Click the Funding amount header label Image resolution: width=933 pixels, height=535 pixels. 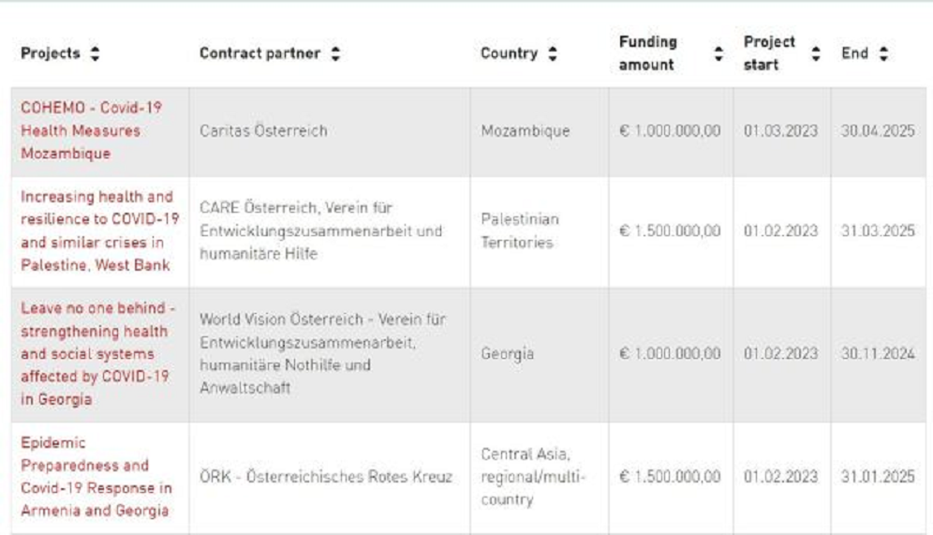point(647,54)
